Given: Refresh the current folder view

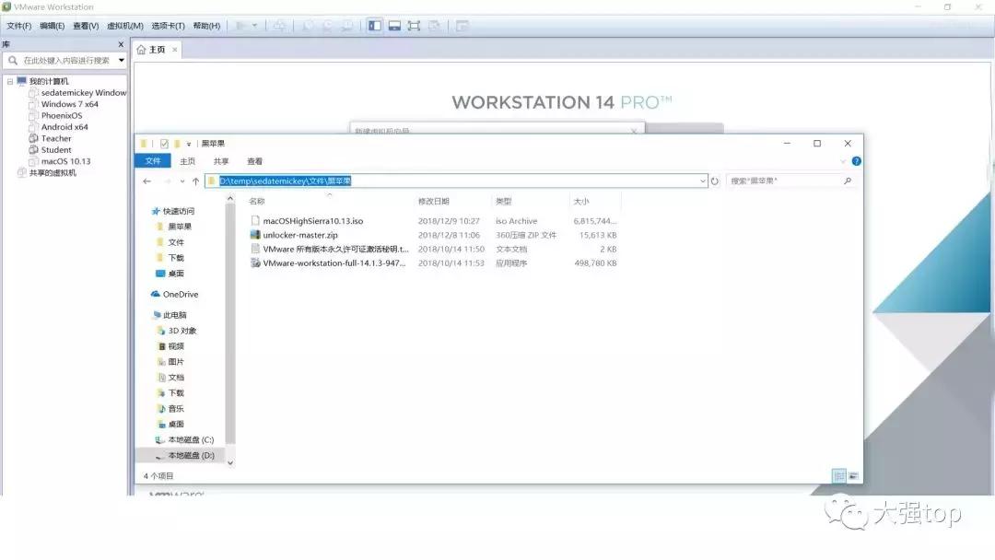Looking at the screenshot, I should coord(716,181).
